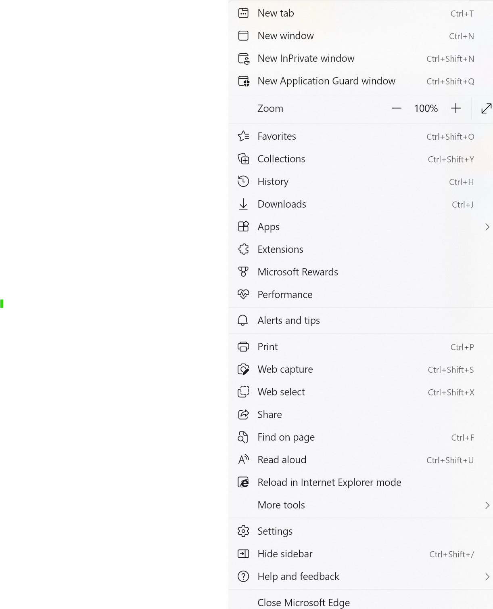Click Close Microsoft Edge
The image size is (493, 609).
click(x=303, y=603)
